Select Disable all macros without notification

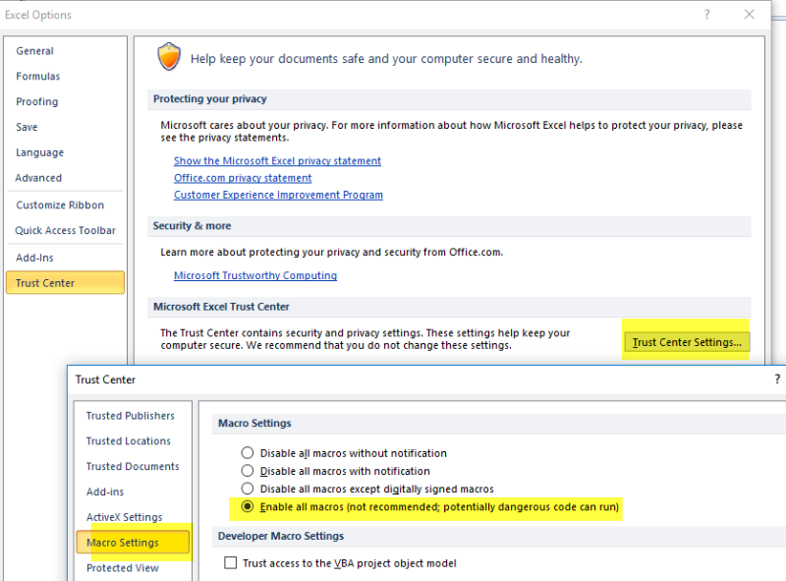pyautogui.click(x=248, y=453)
